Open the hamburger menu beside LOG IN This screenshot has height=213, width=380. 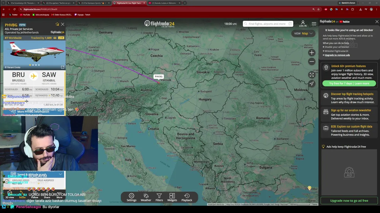[x=314, y=24]
